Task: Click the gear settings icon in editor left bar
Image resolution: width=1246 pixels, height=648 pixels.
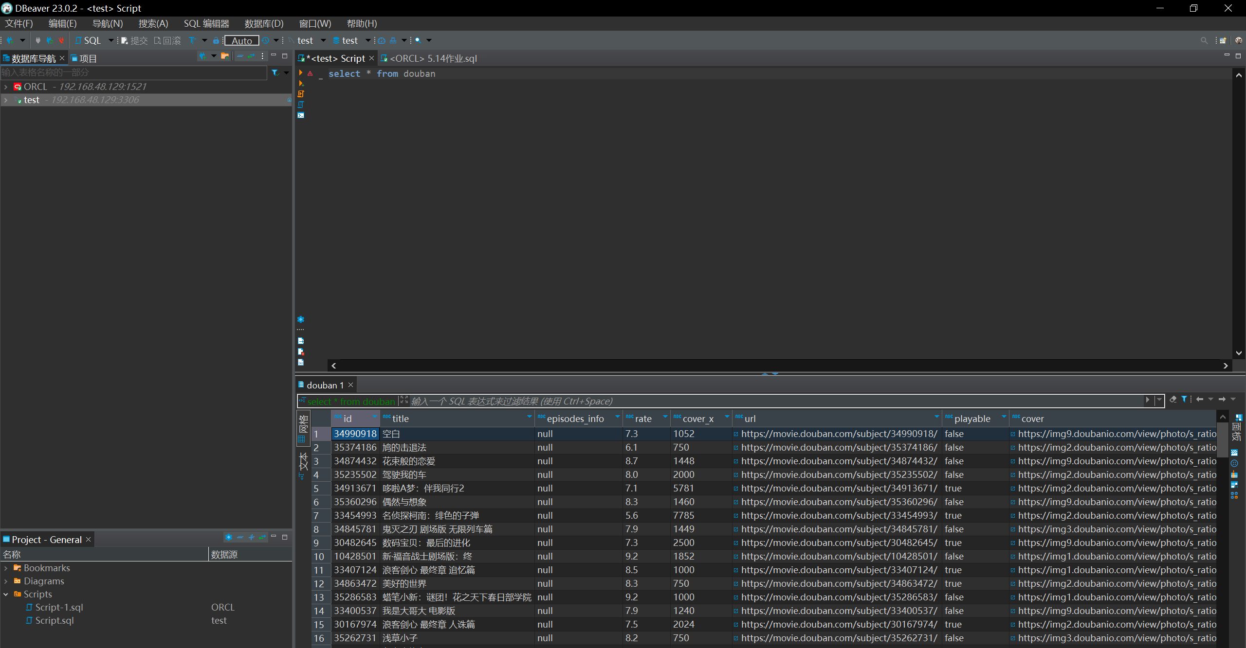Action: (301, 319)
